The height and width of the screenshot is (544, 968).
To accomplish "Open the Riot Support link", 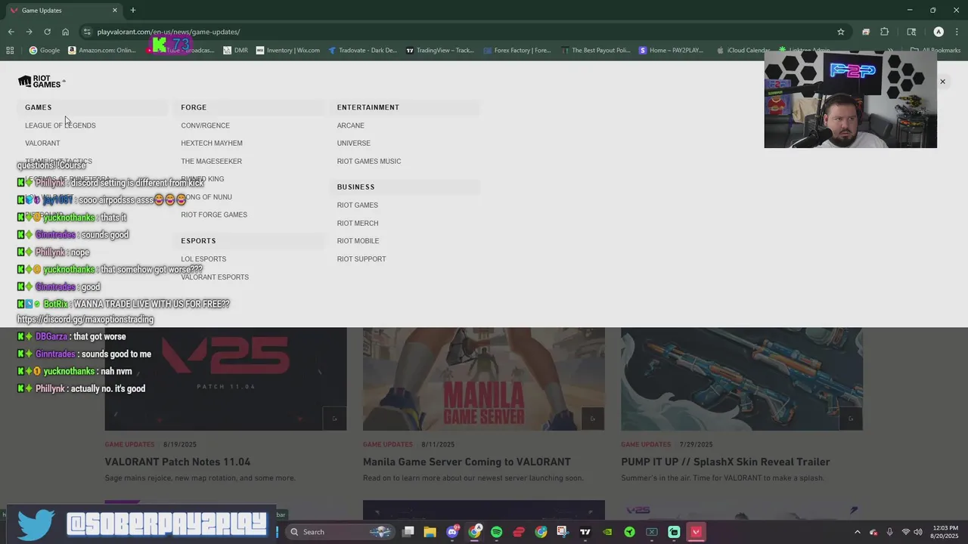I will click(x=361, y=259).
